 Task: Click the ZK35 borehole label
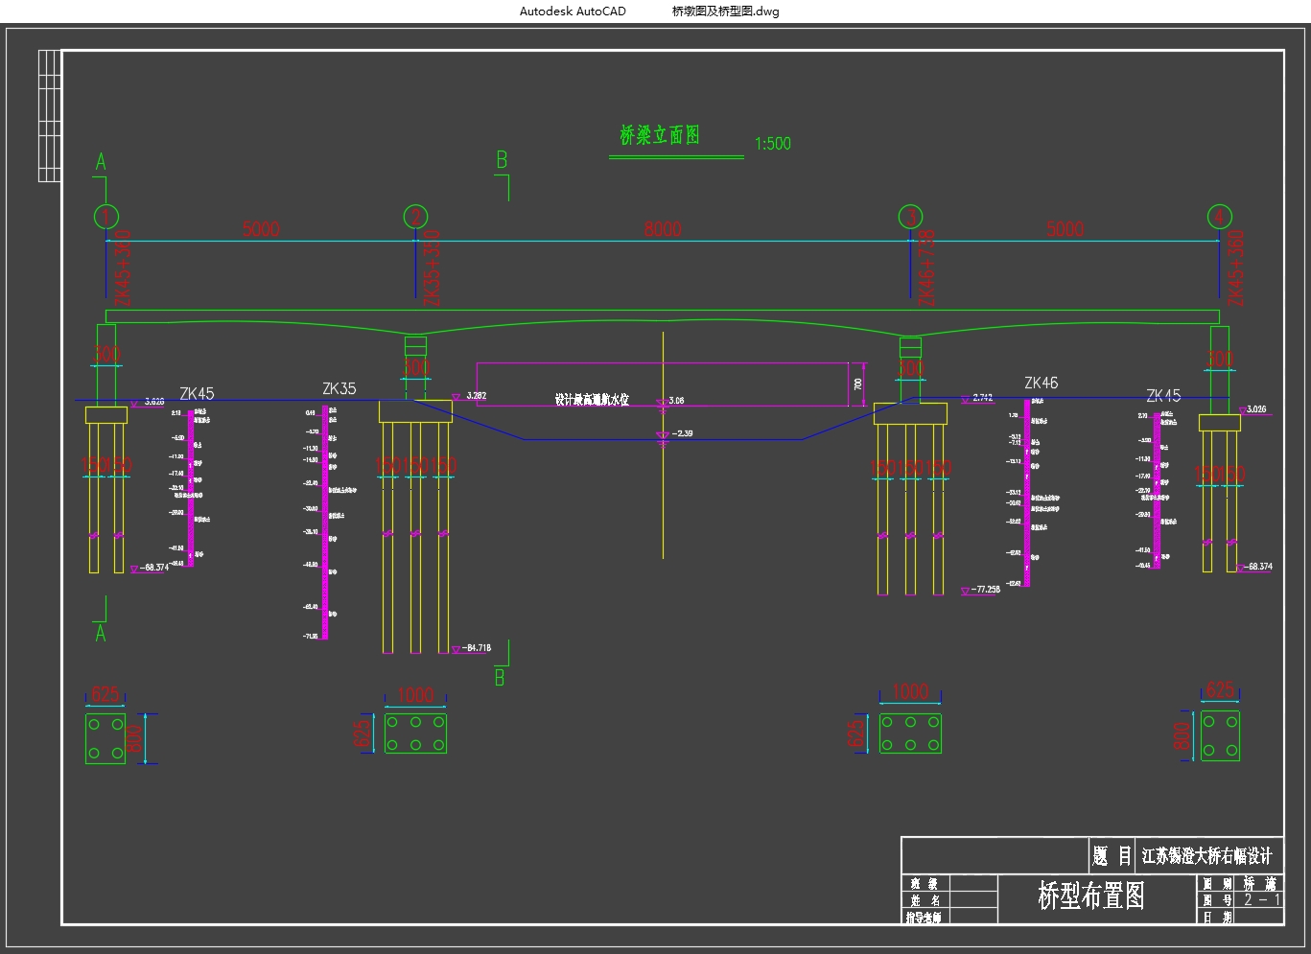click(339, 389)
